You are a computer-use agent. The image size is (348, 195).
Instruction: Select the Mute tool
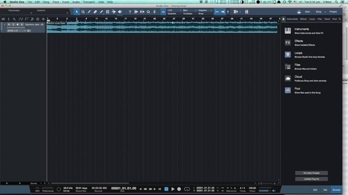pyautogui.click(x=108, y=12)
